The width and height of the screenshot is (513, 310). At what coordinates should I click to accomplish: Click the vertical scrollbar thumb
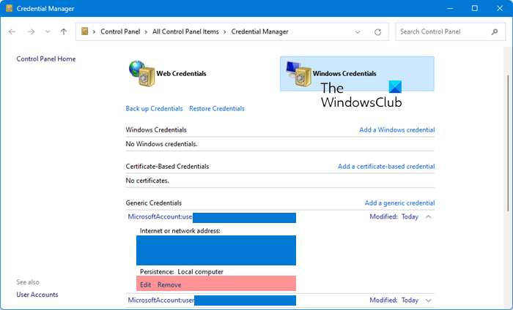coord(508,143)
